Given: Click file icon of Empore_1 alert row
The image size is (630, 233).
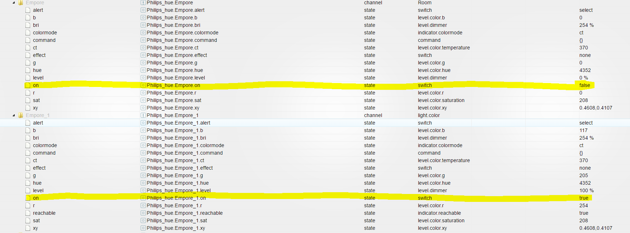Looking at the screenshot, I should 28,123.
